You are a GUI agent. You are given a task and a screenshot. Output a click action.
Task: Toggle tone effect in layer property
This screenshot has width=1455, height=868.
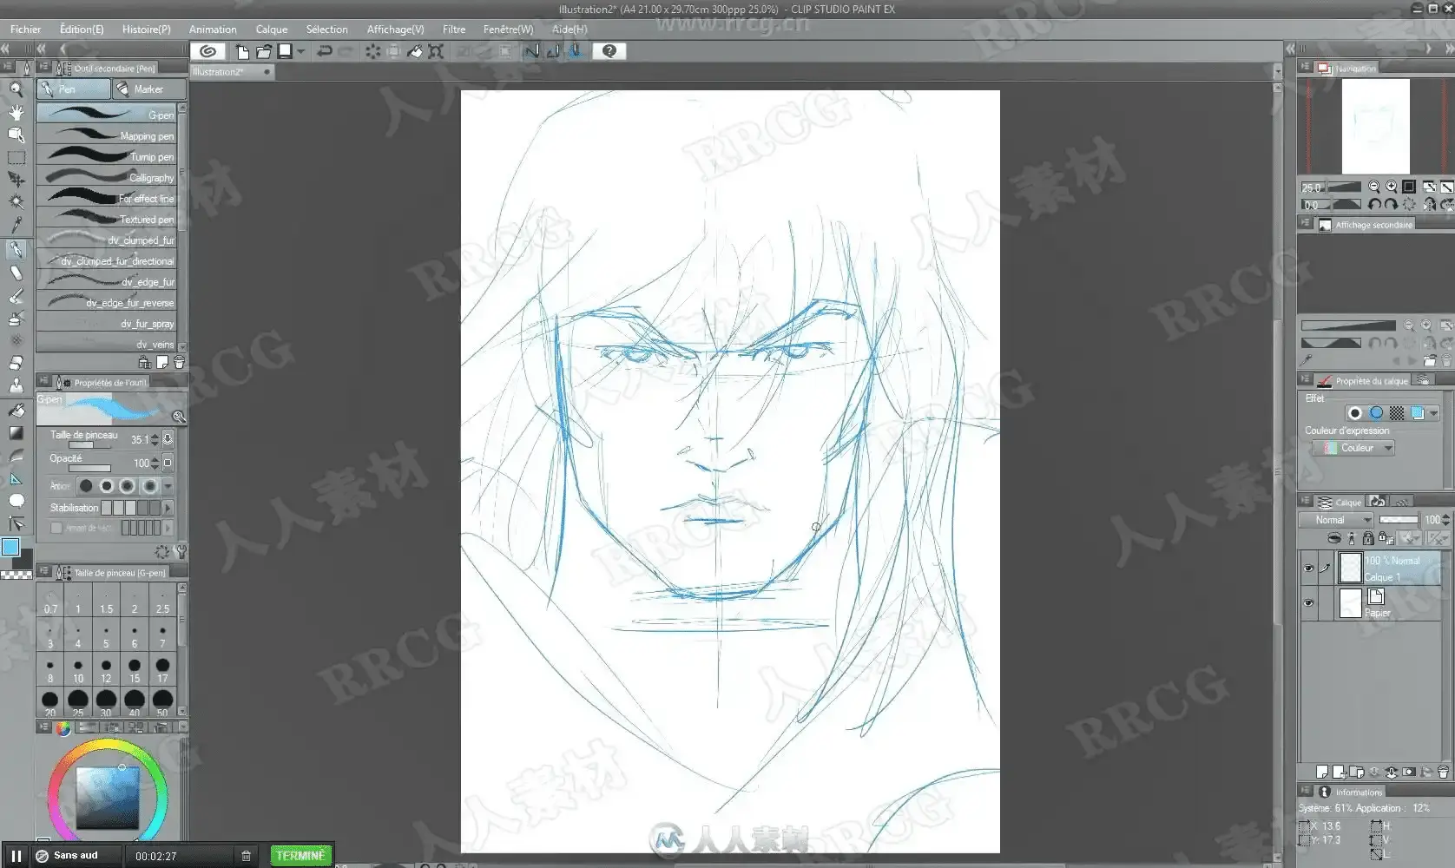point(1396,413)
